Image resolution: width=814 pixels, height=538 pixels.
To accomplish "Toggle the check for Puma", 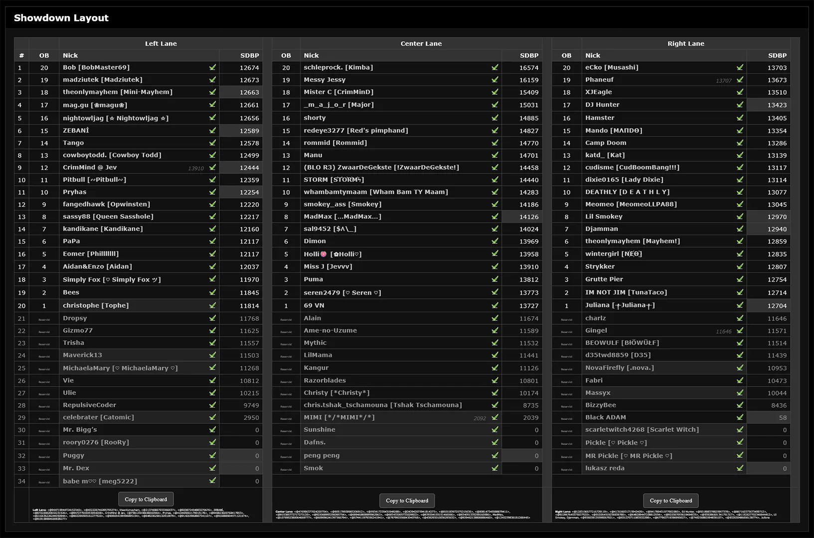I will (495, 279).
